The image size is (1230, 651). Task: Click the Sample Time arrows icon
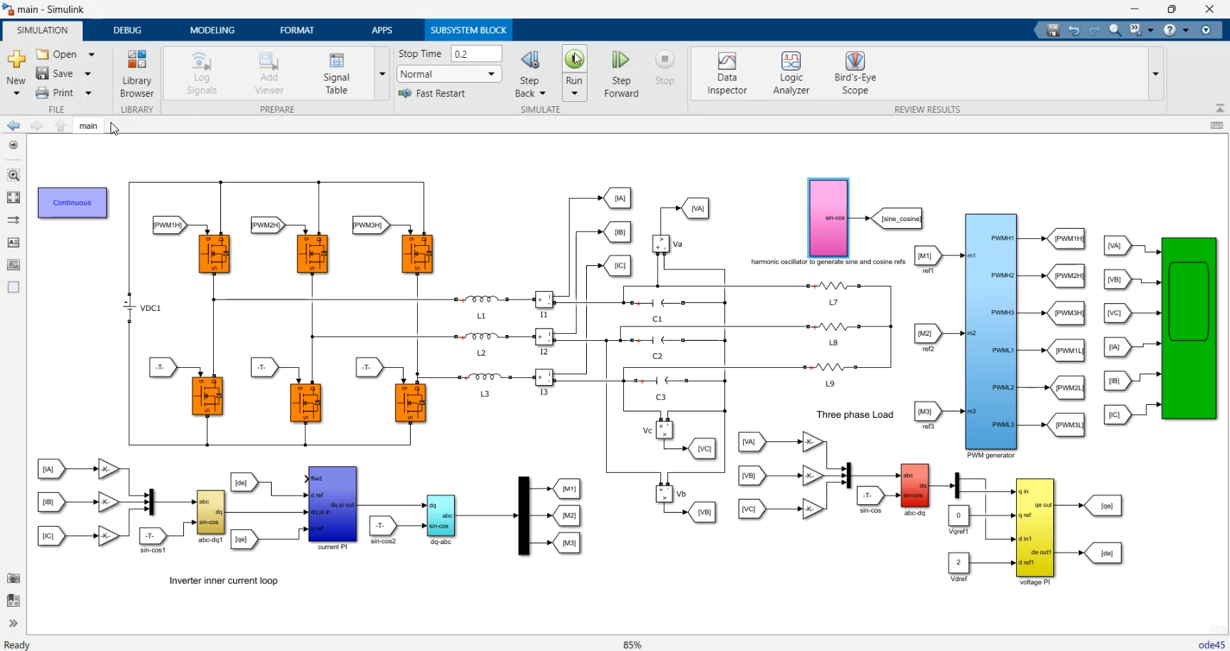point(13,220)
